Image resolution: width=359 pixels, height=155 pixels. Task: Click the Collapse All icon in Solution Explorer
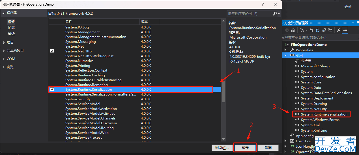click(x=324, y=30)
